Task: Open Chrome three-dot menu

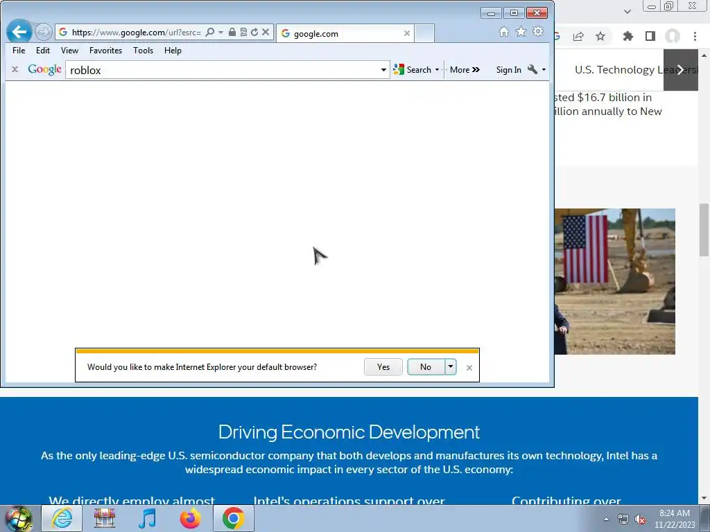Action: (695, 36)
